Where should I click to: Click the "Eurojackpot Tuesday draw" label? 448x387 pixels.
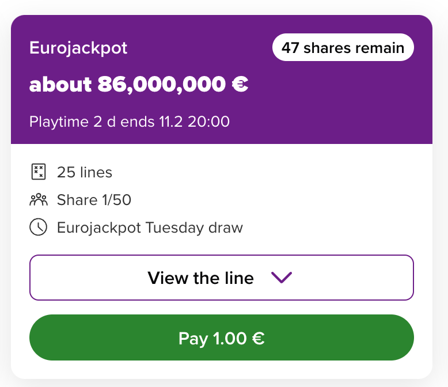(150, 227)
